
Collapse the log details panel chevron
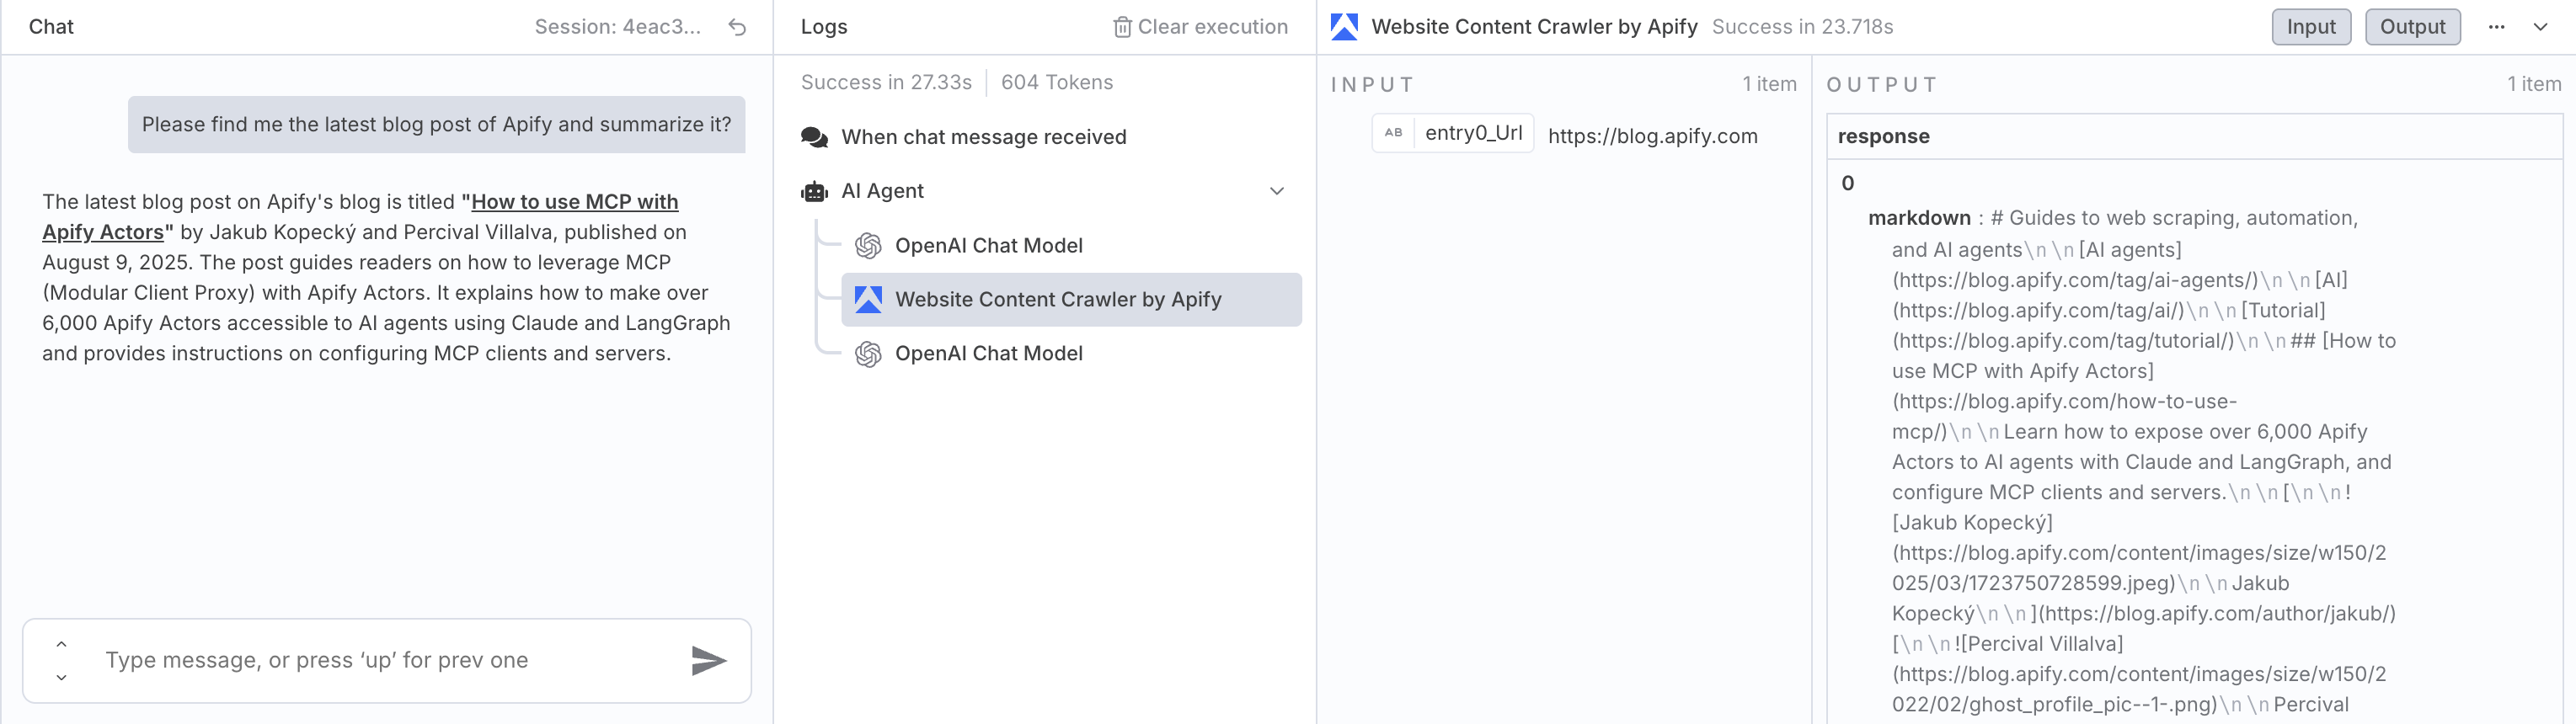click(x=2540, y=27)
